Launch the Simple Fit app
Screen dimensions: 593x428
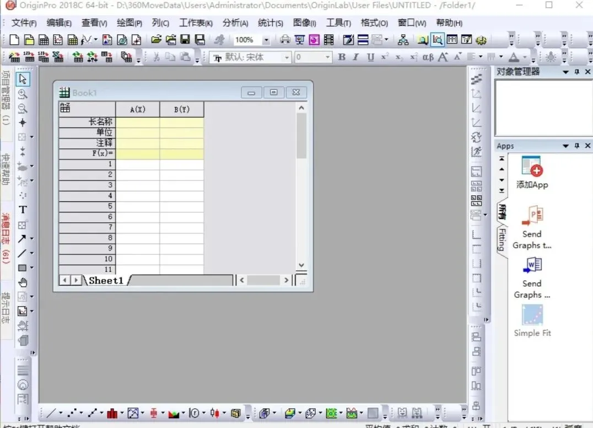pyautogui.click(x=532, y=321)
